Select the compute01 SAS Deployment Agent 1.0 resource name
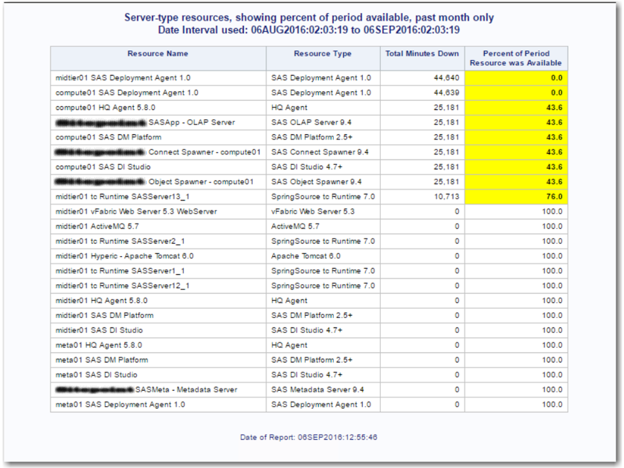This screenshot has width=624, height=468. pyautogui.click(x=127, y=93)
